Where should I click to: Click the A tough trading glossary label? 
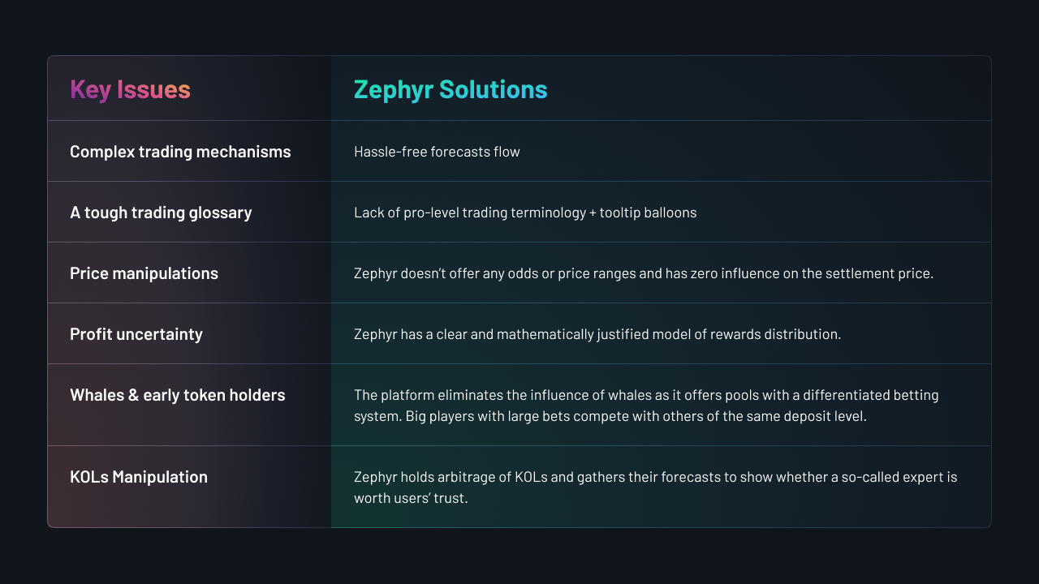161,213
